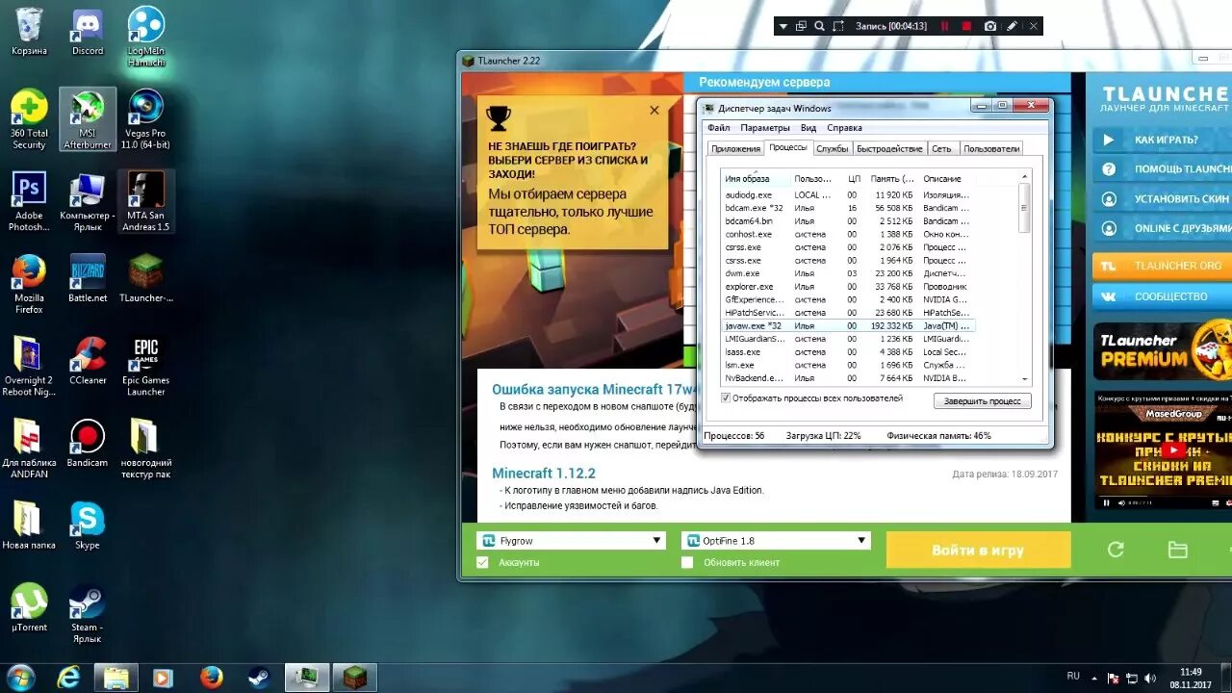
Task: Open the Справка menu in Task Manager
Action: [x=844, y=127]
